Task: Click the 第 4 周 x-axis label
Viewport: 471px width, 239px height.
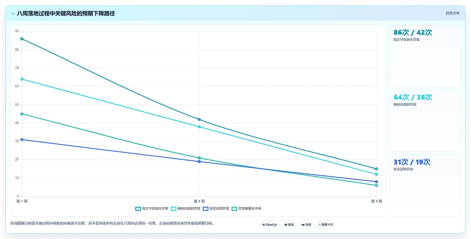Action: click(x=199, y=201)
